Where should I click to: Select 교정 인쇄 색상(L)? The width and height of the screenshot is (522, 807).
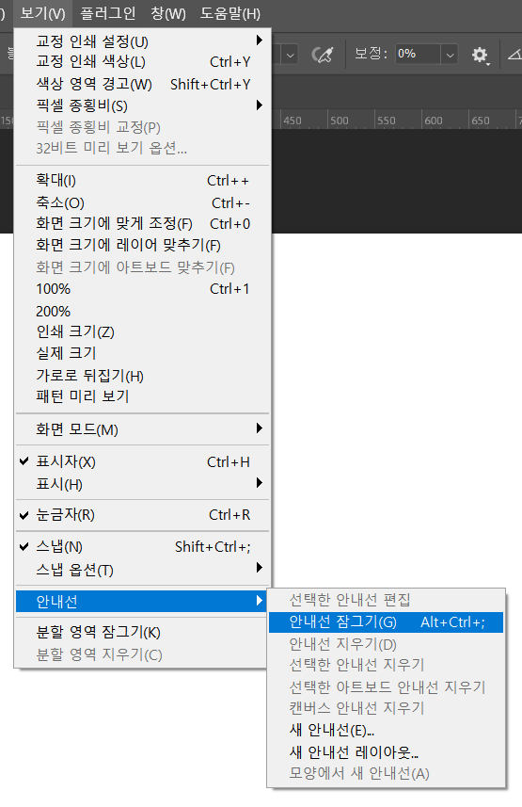[143, 62]
